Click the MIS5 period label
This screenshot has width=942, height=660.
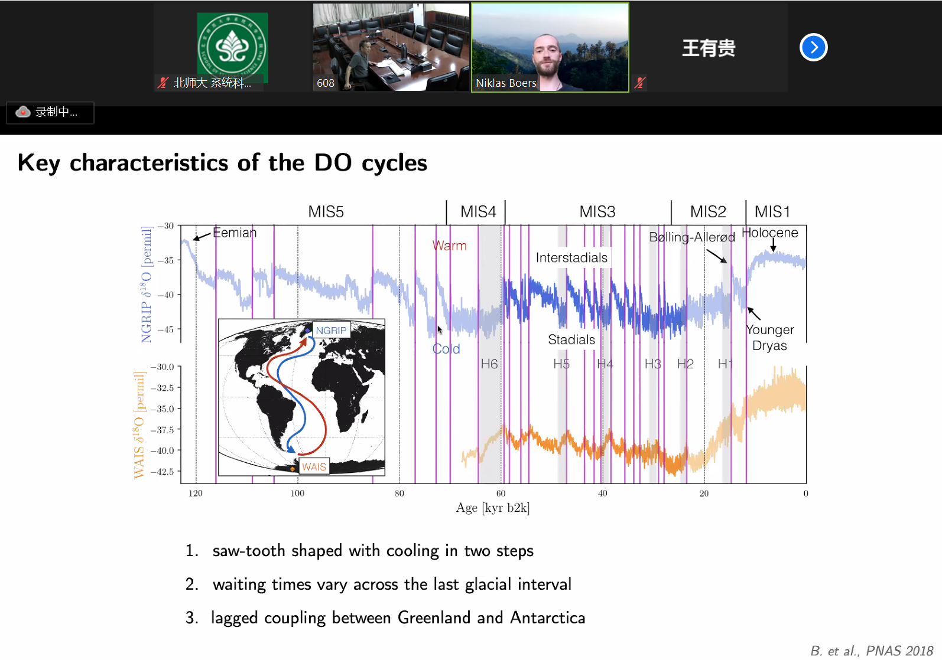point(326,212)
